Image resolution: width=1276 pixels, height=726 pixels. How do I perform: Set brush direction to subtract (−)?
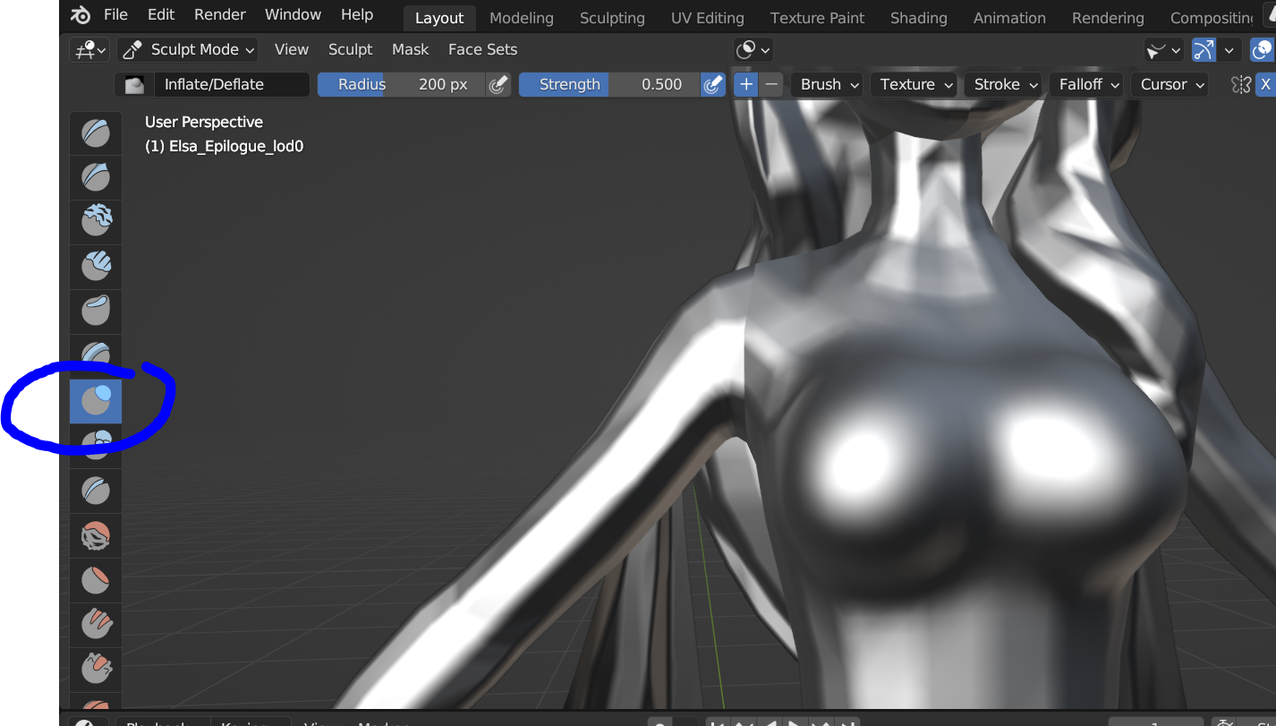pyautogui.click(x=771, y=84)
